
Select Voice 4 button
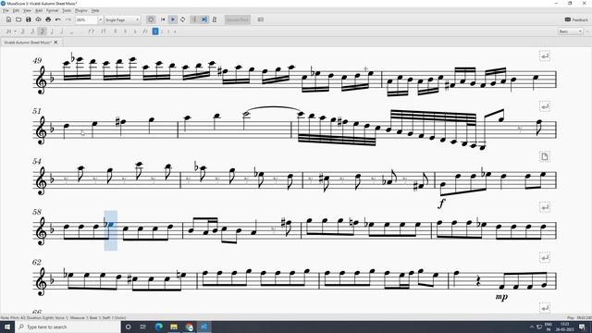tap(175, 31)
